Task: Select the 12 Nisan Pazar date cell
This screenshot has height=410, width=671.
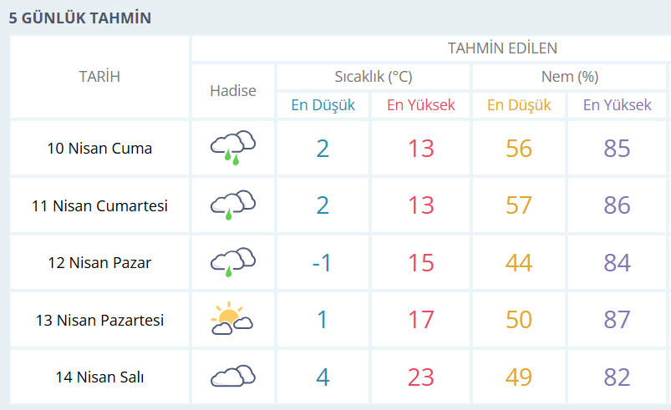Action: [99, 263]
